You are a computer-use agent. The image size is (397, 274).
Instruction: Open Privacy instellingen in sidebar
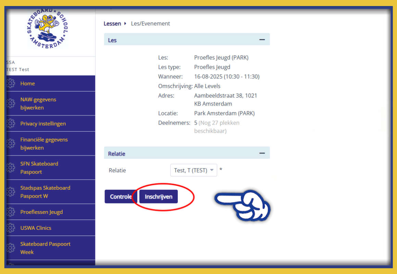tap(43, 124)
